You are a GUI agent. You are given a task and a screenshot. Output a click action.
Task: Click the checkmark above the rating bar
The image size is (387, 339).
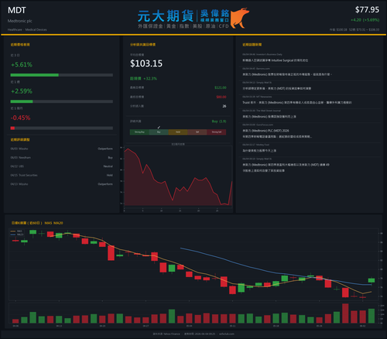click(159, 127)
